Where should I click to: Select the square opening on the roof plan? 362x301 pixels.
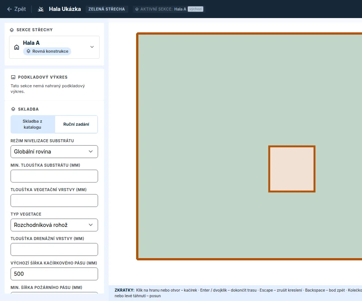pos(292,169)
